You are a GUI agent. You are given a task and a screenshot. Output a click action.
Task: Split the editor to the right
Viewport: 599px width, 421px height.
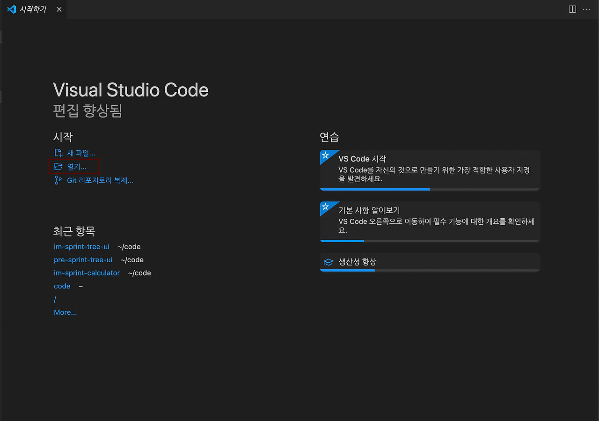(572, 9)
